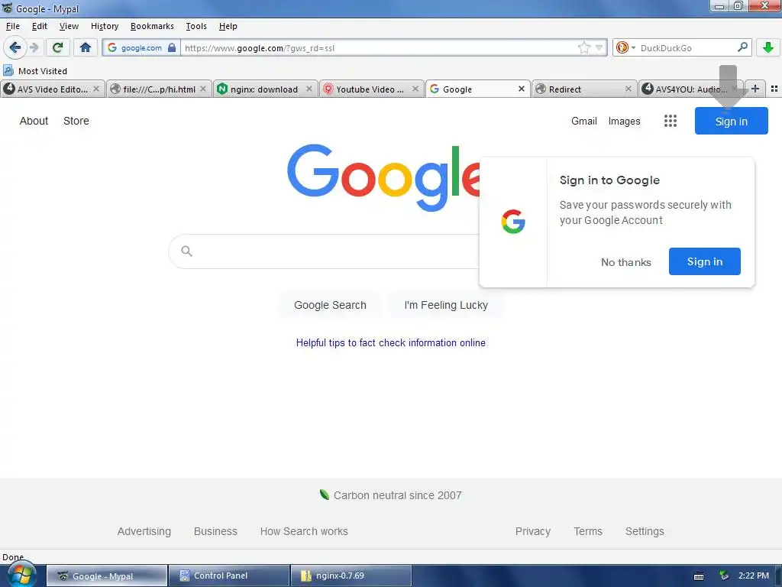Open the Tools menu

point(196,26)
